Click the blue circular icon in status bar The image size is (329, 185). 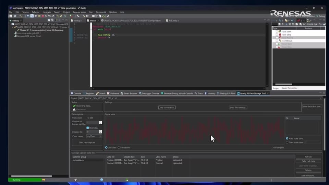coord(101,180)
